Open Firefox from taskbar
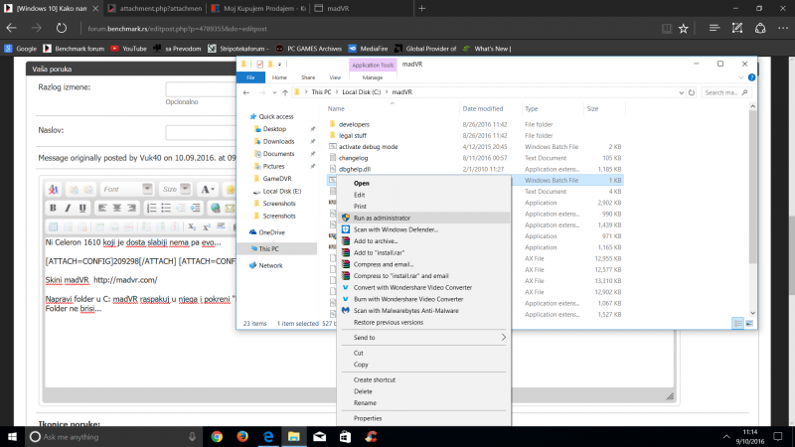Viewport: 795px width, 447px height. [242, 437]
